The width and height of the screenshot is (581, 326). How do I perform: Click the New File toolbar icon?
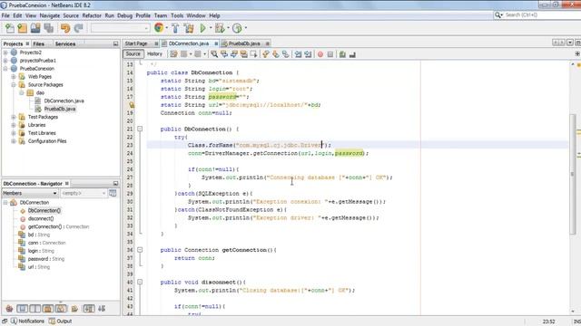tap(10, 28)
